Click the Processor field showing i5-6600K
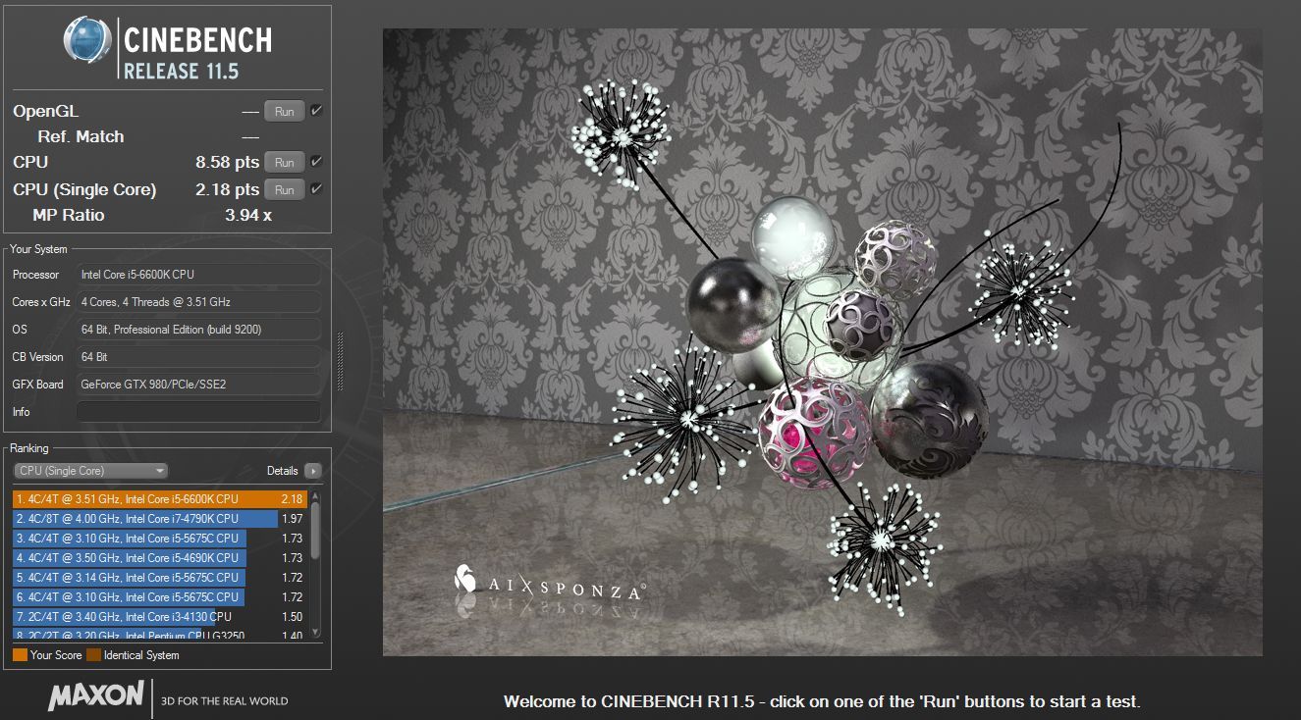 pos(198,275)
